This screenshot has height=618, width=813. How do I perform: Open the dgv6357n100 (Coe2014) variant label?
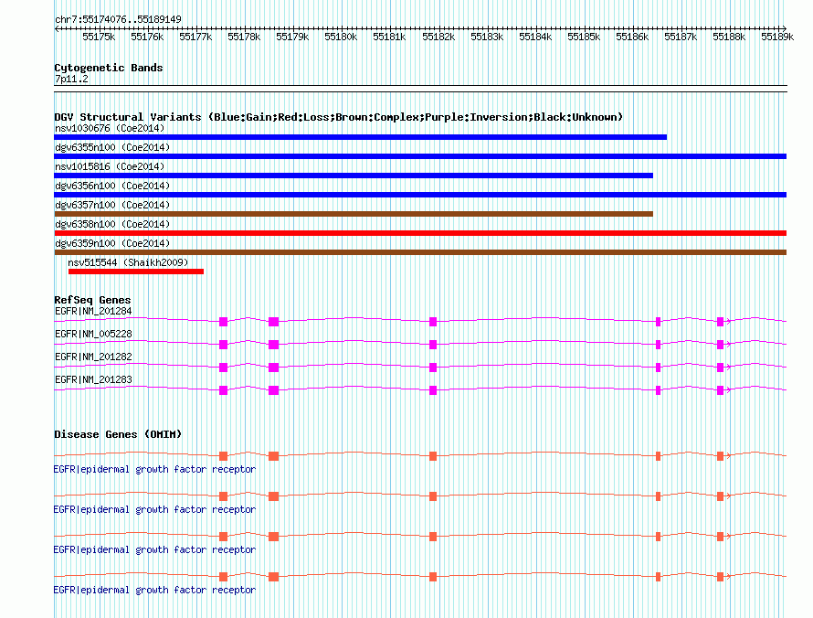112,205
